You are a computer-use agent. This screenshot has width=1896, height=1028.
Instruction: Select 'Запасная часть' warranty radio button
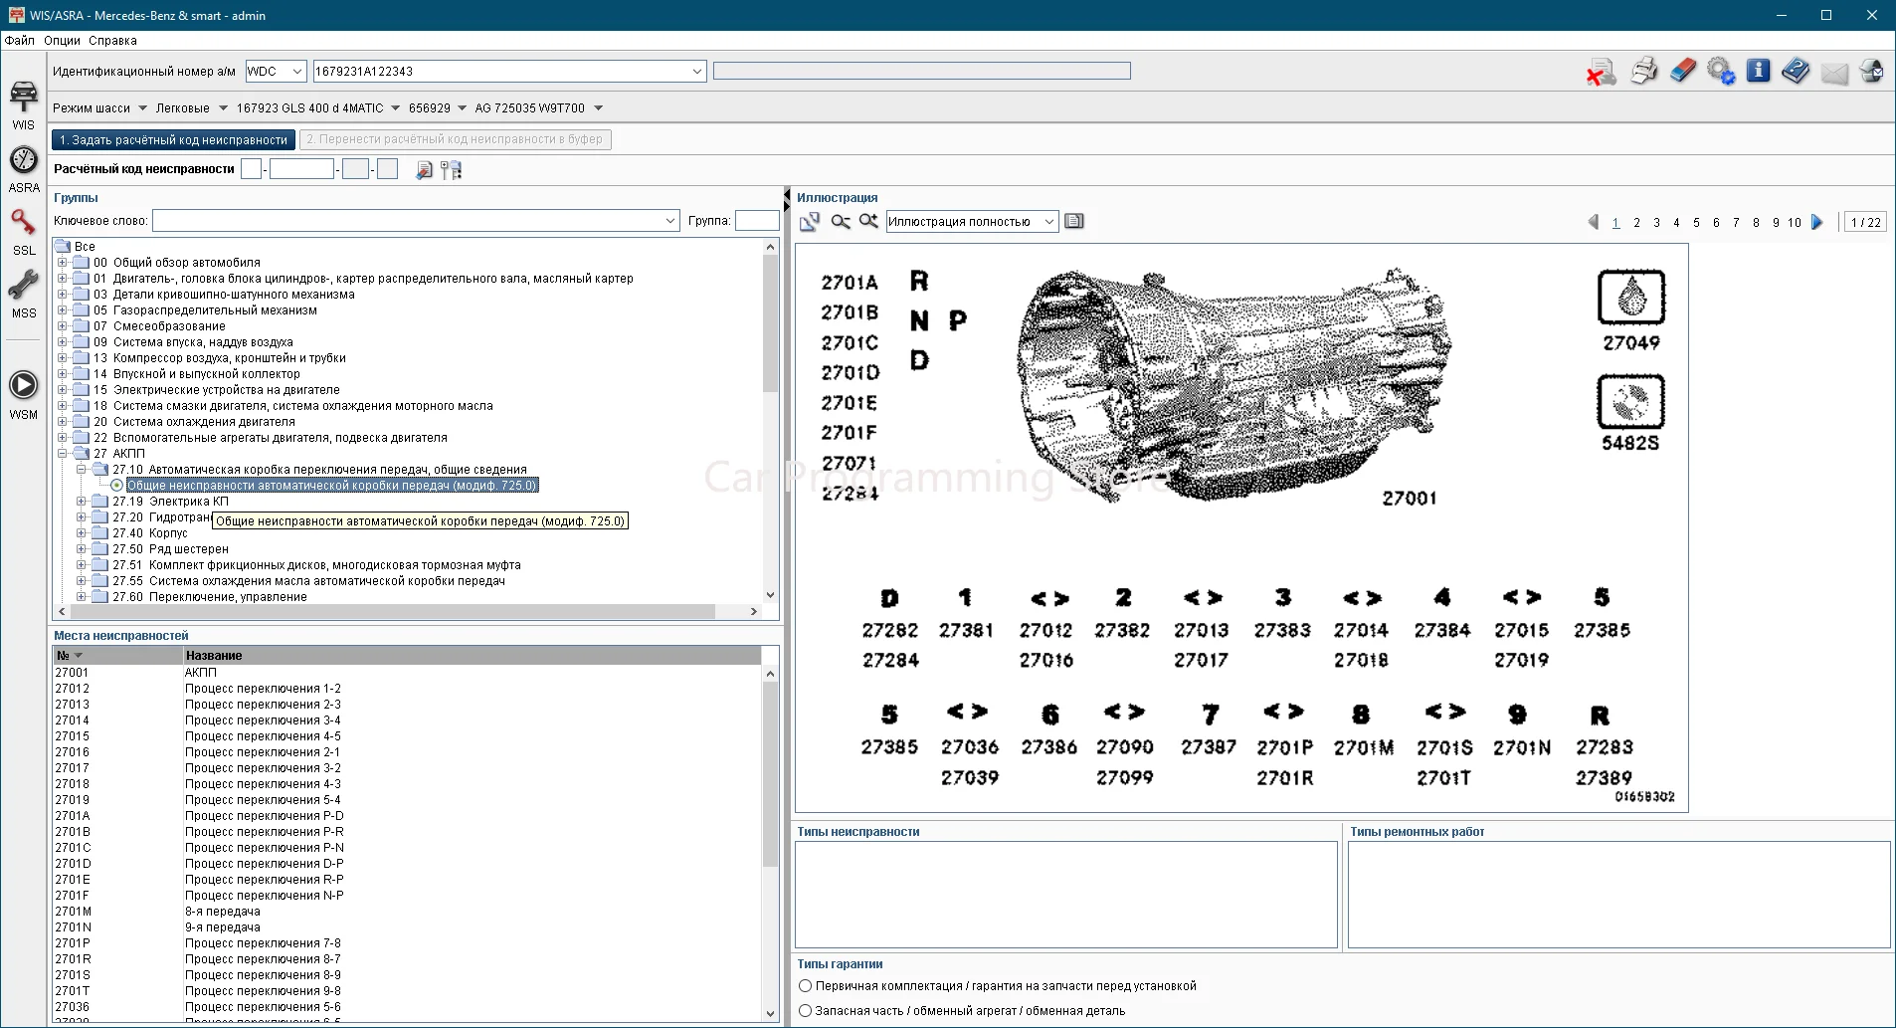click(806, 1010)
